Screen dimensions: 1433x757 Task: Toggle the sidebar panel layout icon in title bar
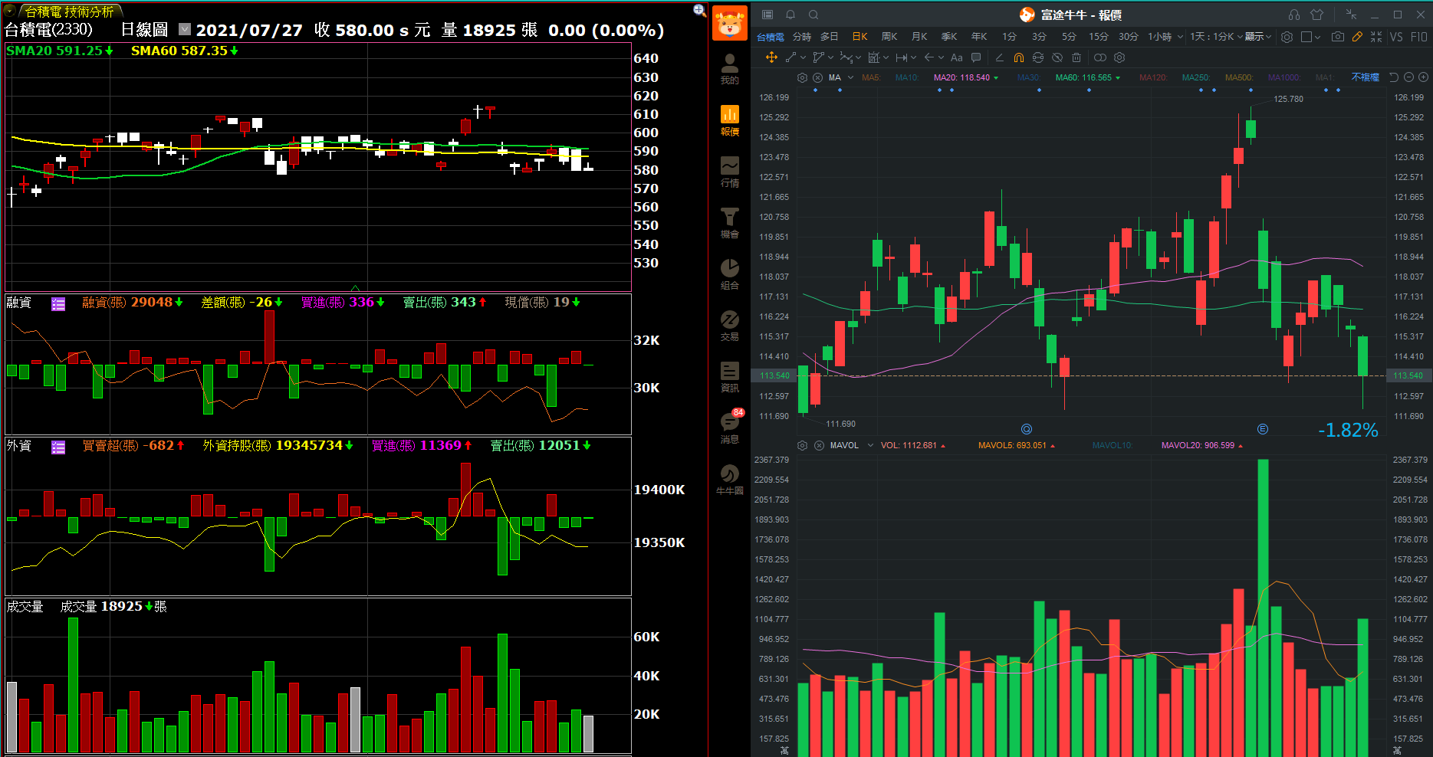point(767,15)
